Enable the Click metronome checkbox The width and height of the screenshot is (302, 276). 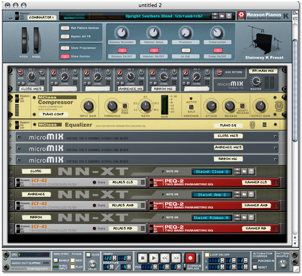pos(88,255)
